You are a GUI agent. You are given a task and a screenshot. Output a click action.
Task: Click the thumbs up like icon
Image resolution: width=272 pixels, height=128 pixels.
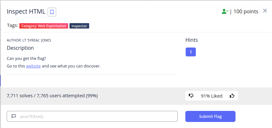point(232,96)
